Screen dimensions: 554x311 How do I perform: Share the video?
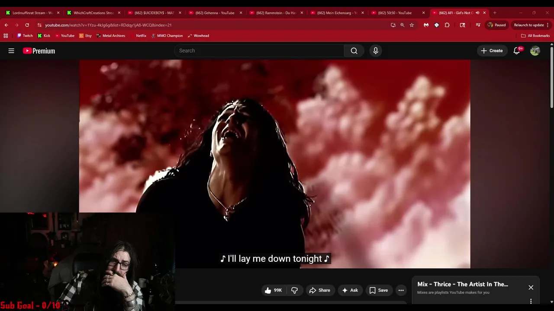[x=319, y=290]
